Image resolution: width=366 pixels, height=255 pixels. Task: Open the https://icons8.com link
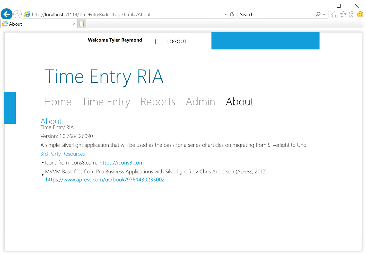121,163
